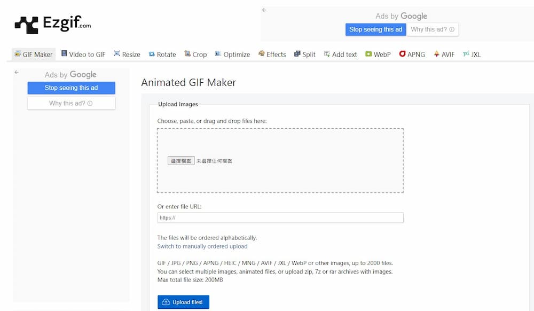
Task: Click the Ezgif puzzle logo icon
Action: coord(27,25)
